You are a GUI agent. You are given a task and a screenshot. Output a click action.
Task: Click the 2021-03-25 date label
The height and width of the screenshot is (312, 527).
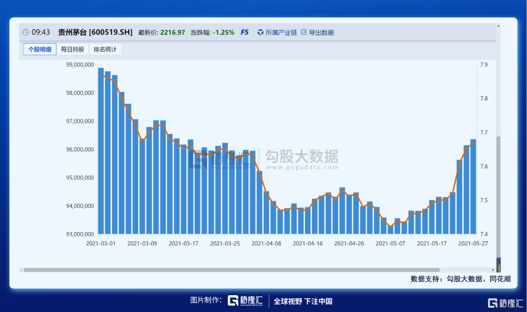coord(225,244)
